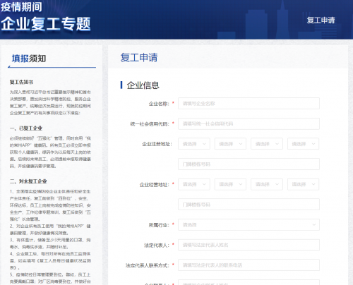
Task: Click chevron of third 企业经营地址 dropdown
Action: 277,184
